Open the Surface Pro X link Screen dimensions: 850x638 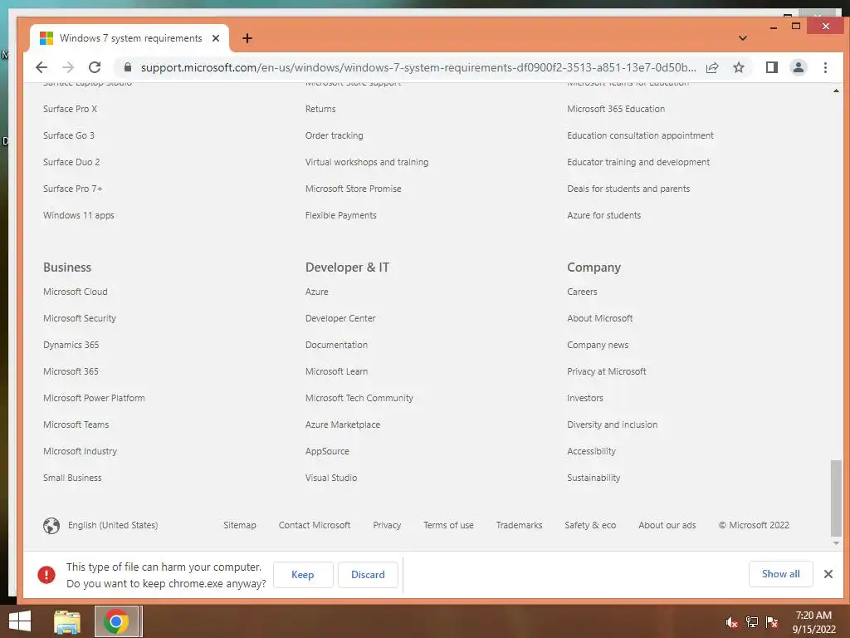(70, 109)
